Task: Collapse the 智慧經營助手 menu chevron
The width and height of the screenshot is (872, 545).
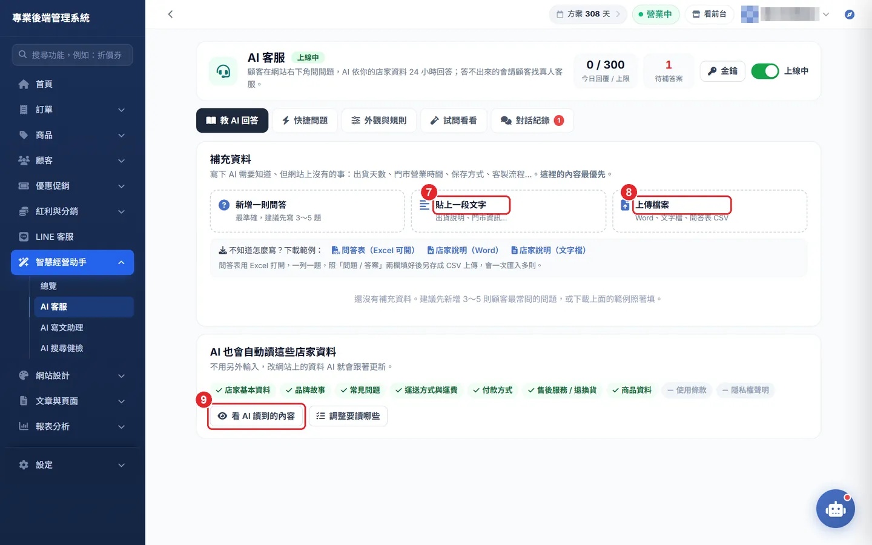Action: [x=121, y=262]
